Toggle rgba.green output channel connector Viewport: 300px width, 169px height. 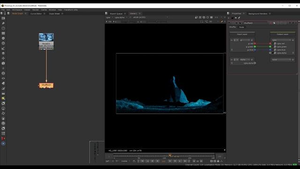pyautogui.click(x=270, y=46)
